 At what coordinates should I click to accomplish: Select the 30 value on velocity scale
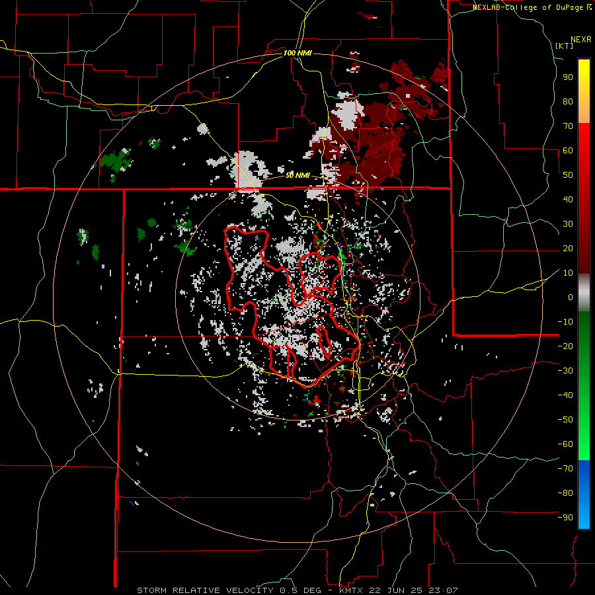pyautogui.click(x=568, y=224)
